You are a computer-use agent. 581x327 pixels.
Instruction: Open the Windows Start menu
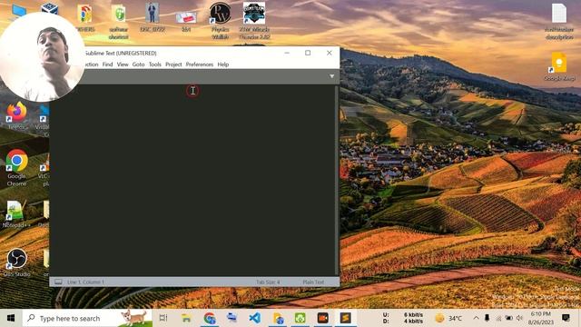click(x=11, y=318)
